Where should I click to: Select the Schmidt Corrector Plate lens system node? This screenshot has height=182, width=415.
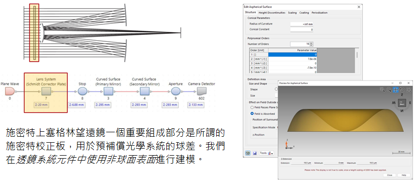46,91
